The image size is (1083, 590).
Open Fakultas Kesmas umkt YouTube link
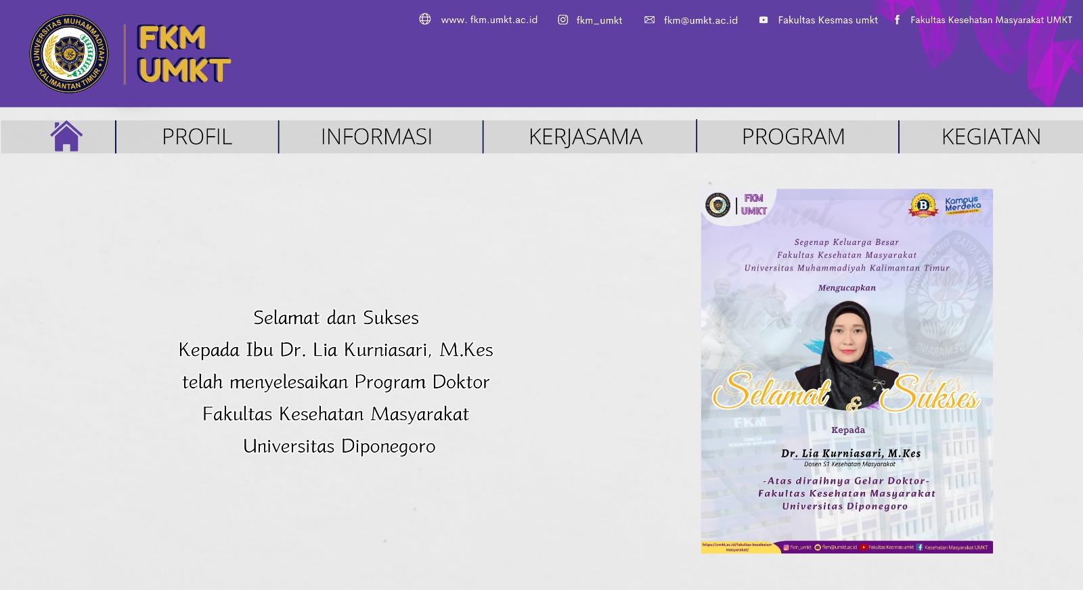click(x=828, y=20)
